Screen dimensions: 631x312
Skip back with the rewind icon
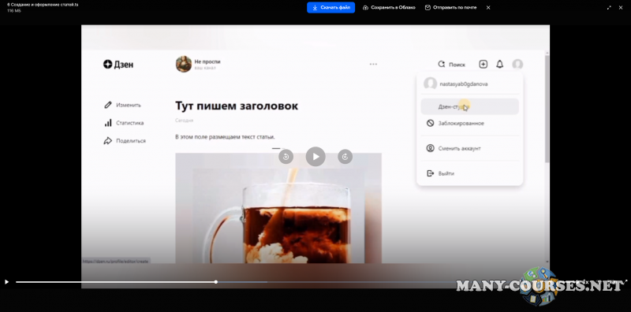[286, 157]
